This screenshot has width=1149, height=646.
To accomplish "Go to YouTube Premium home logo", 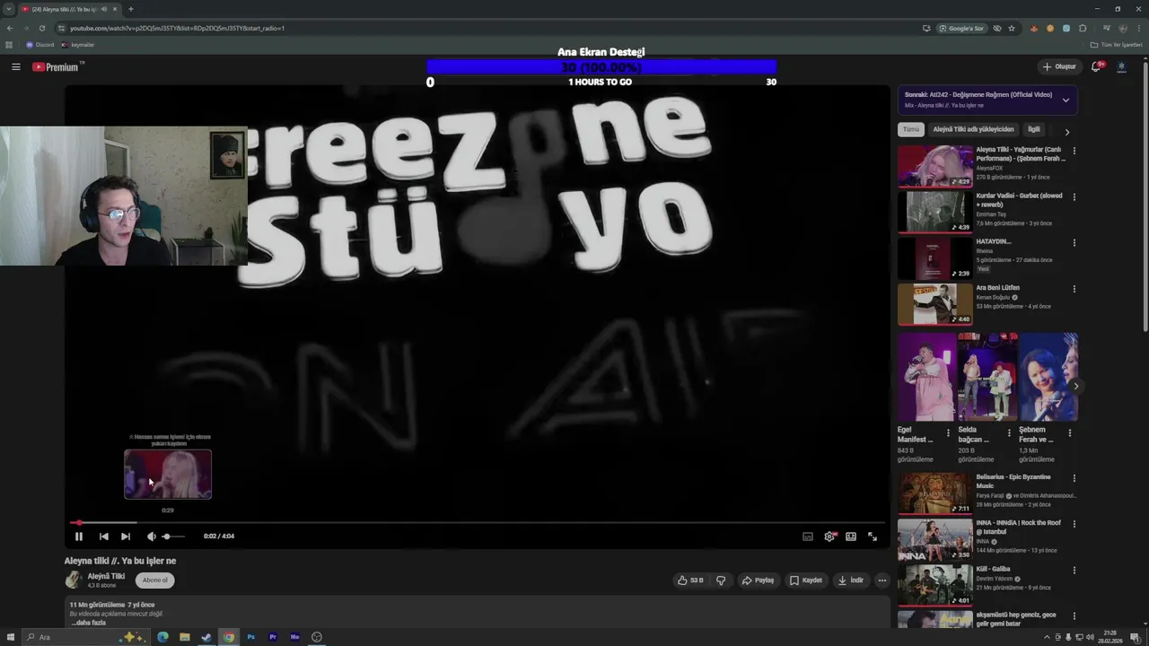I will coord(57,66).
